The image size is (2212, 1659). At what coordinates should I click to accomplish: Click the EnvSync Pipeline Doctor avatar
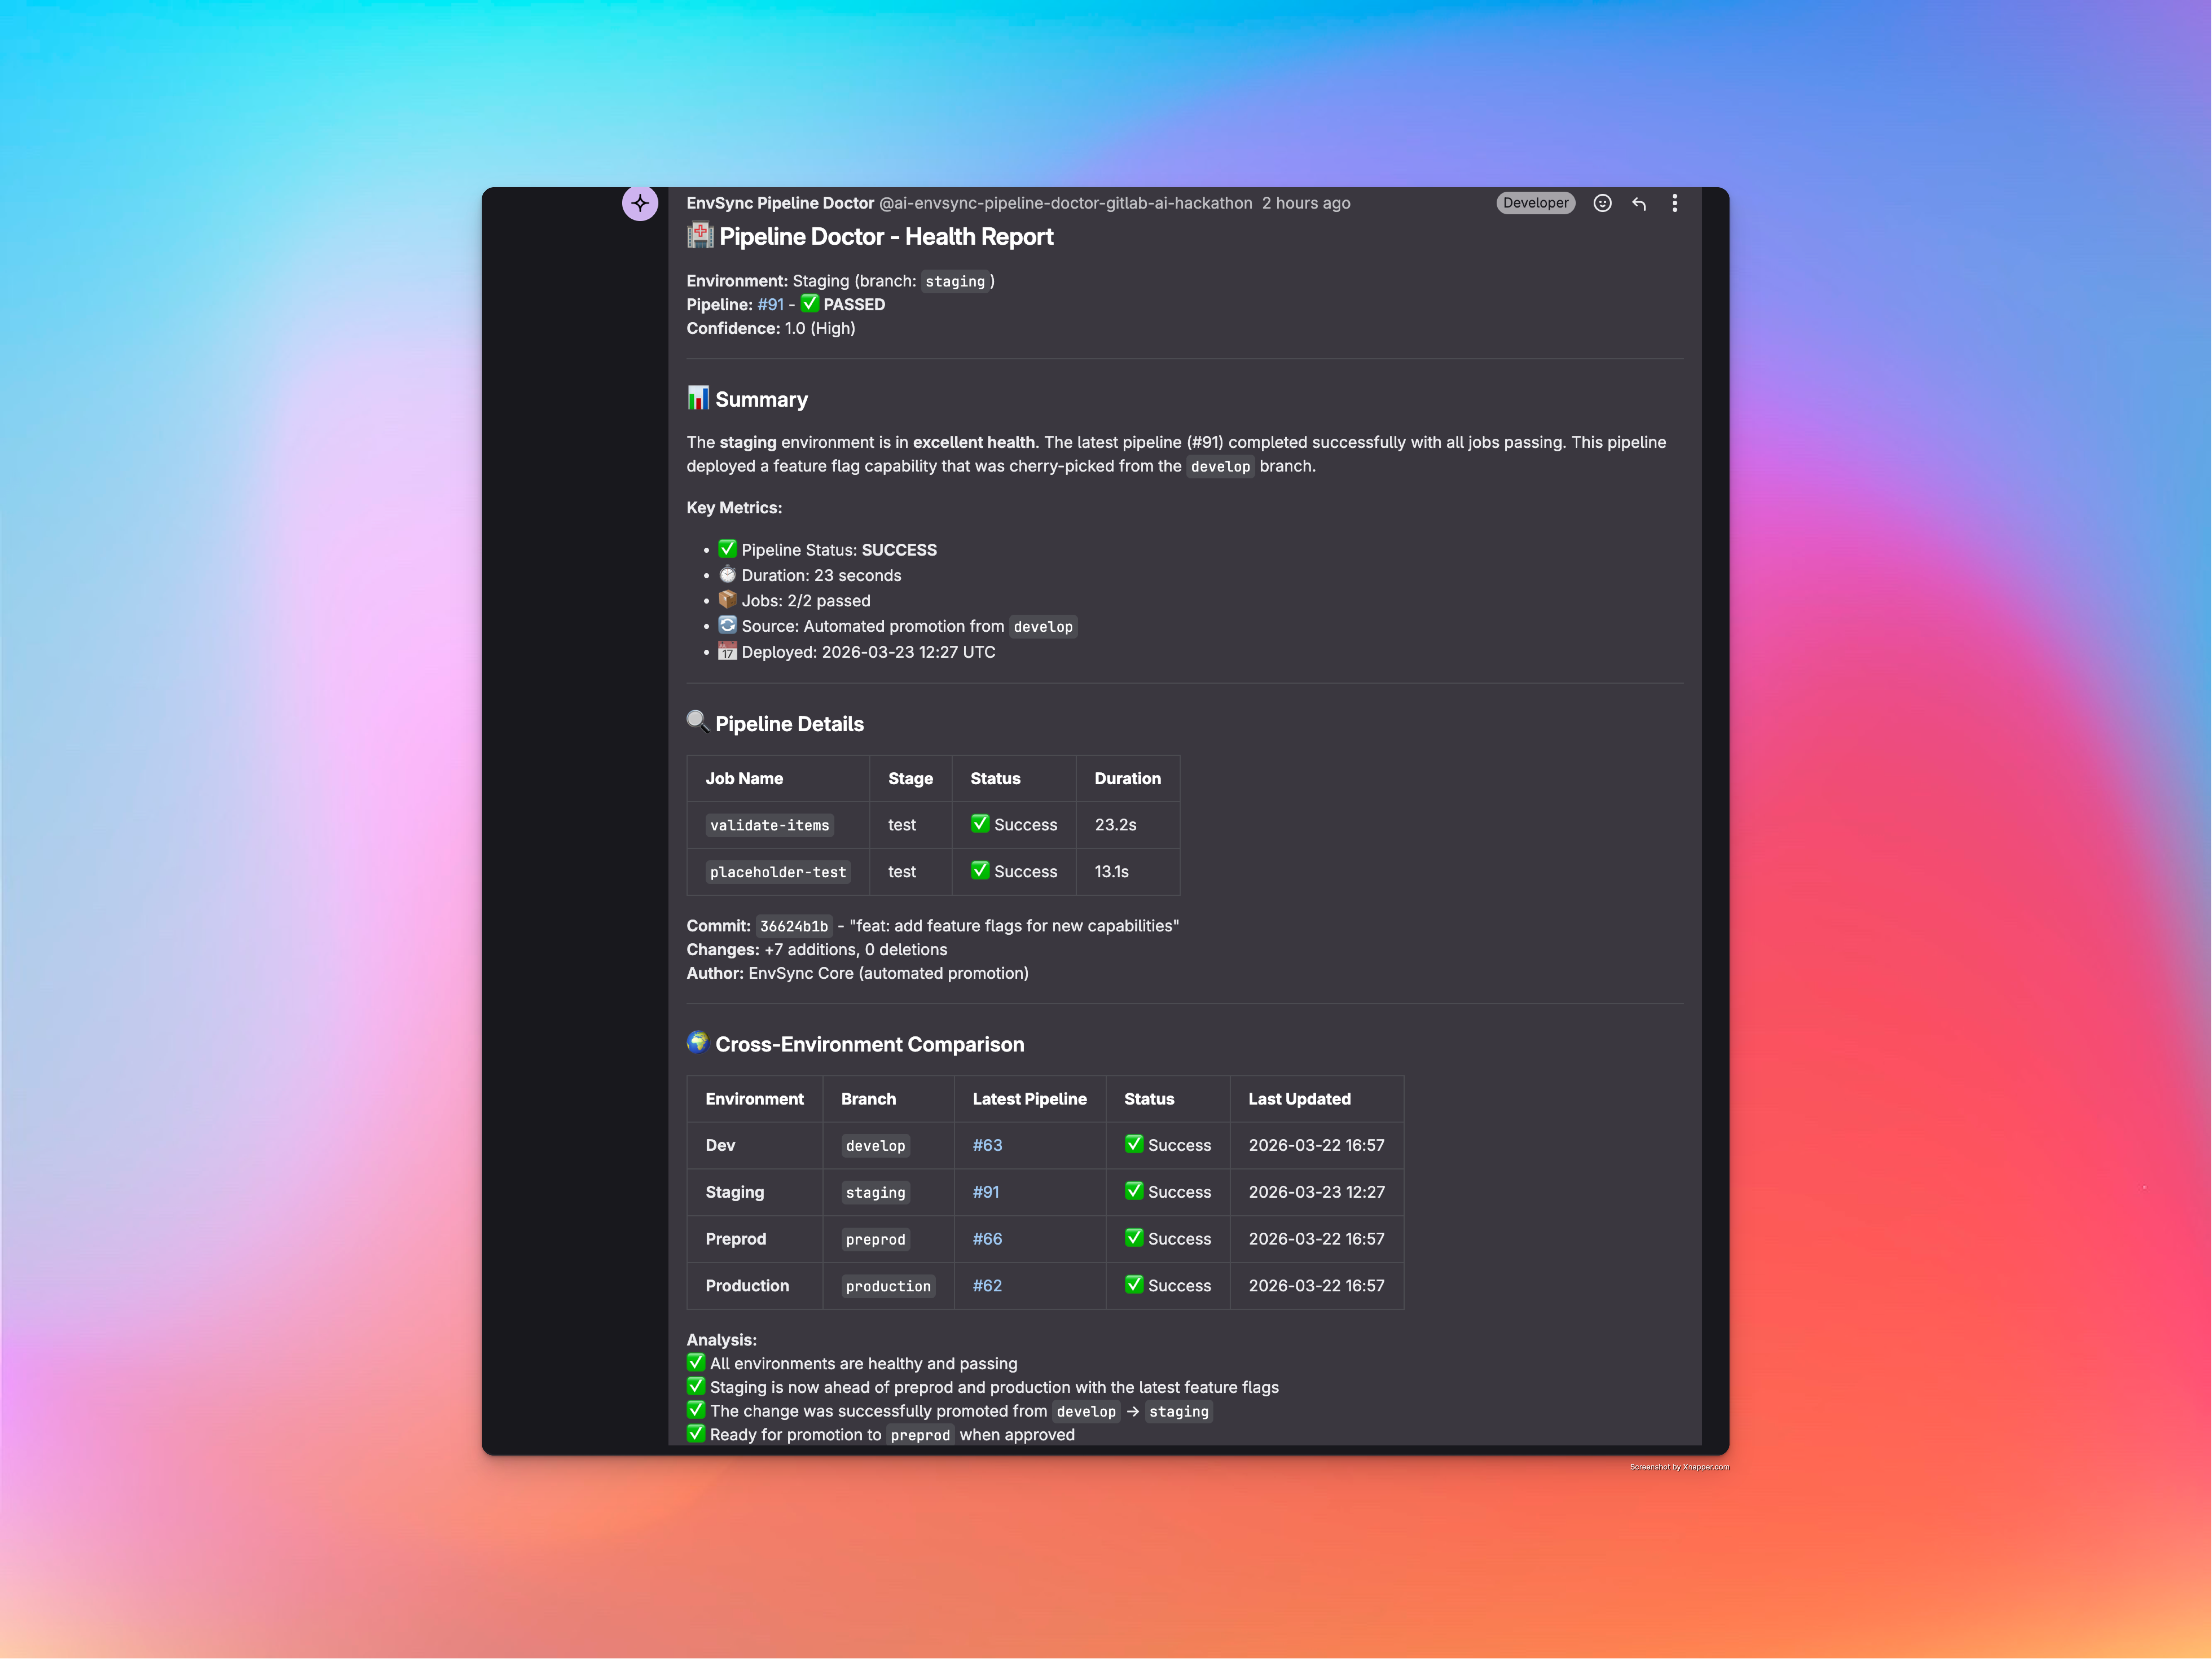640,203
